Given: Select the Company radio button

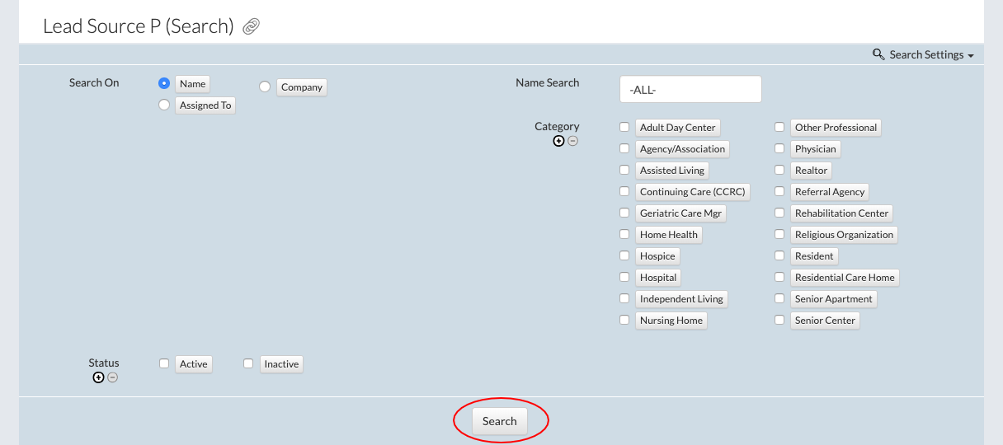Looking at the screenshot, I should (265, 87).
